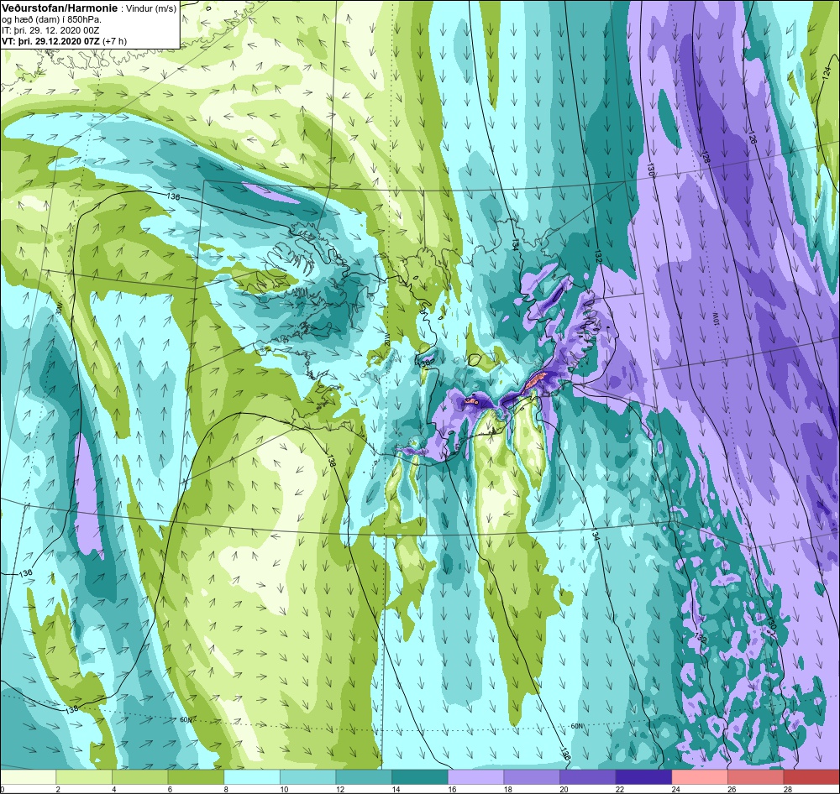
Task: Click the 20–22 m/s violet legend swatch
Action: coord(588,777)
